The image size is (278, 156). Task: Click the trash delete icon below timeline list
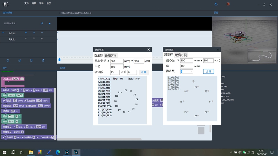point(43,60)
